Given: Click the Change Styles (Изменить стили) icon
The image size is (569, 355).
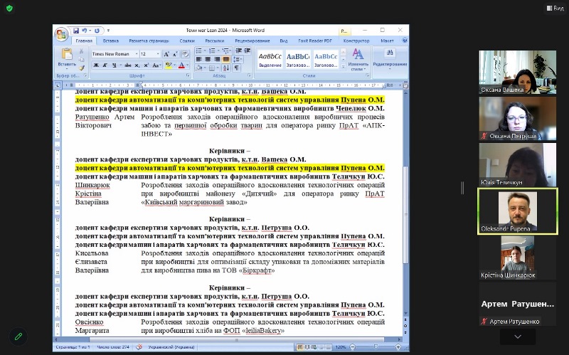Looking at the screenshot, I should point(358,58).
